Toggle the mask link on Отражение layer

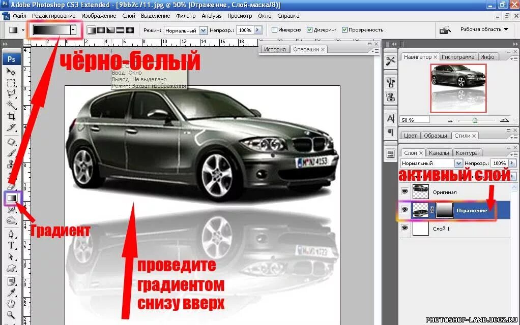tap(432, 210)
